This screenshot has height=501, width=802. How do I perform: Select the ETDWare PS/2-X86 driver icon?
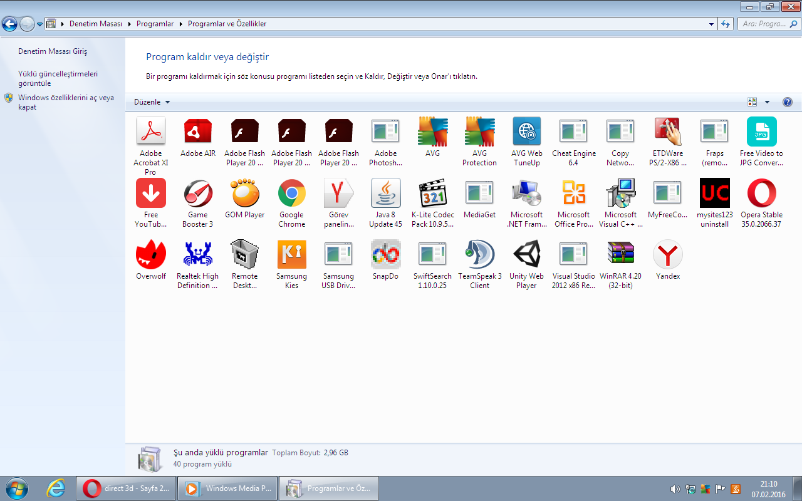668,132
